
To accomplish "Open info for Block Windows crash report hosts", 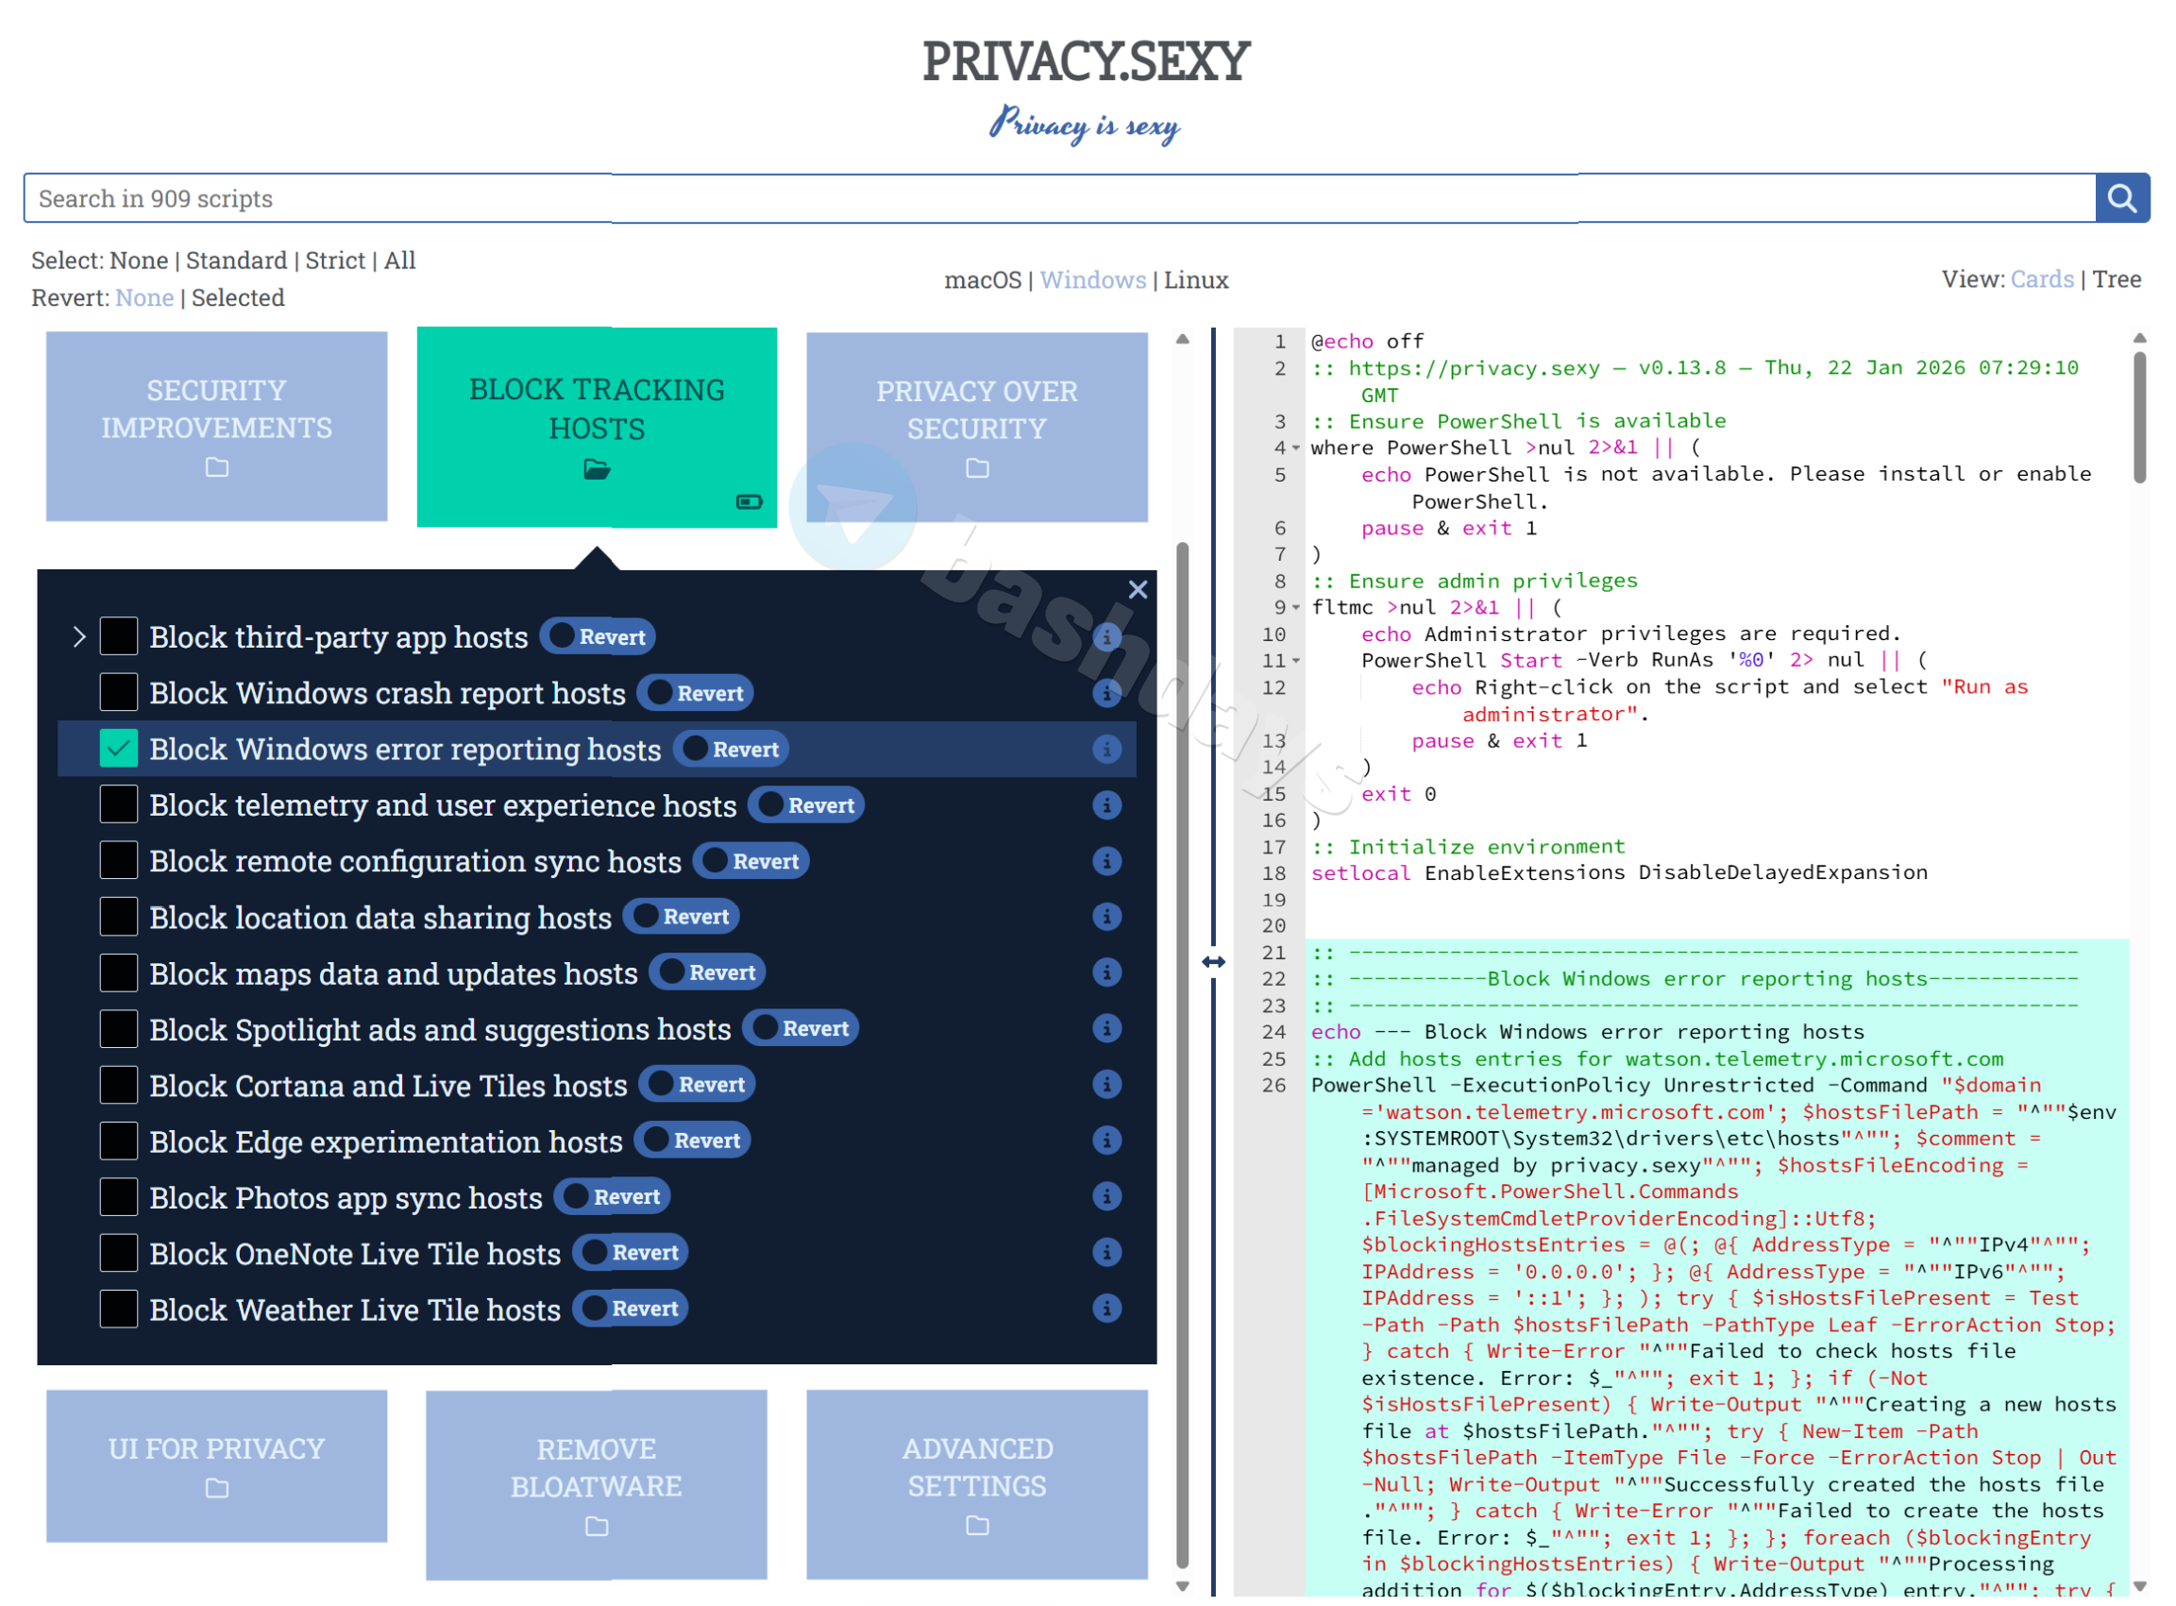I will (x=1107, y=694).
